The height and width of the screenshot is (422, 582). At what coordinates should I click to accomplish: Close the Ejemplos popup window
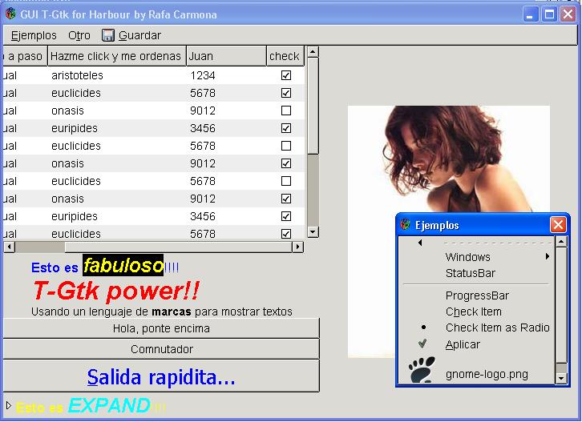coord(558,224)
